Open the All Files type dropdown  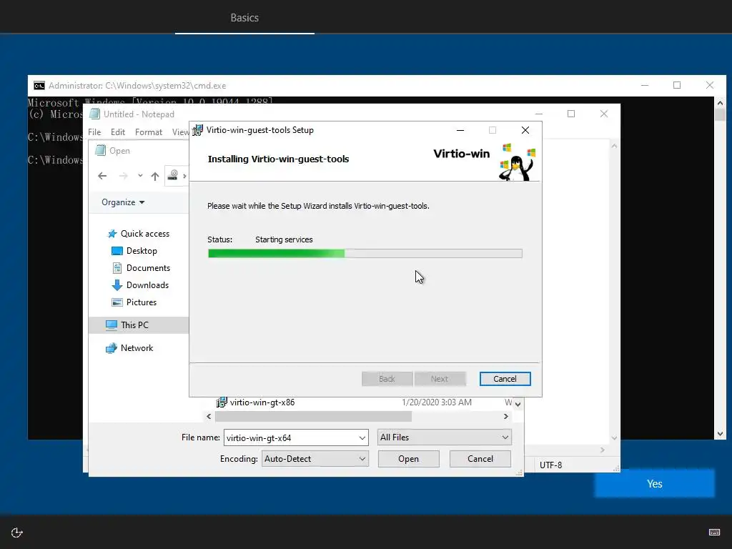(444, 437)
